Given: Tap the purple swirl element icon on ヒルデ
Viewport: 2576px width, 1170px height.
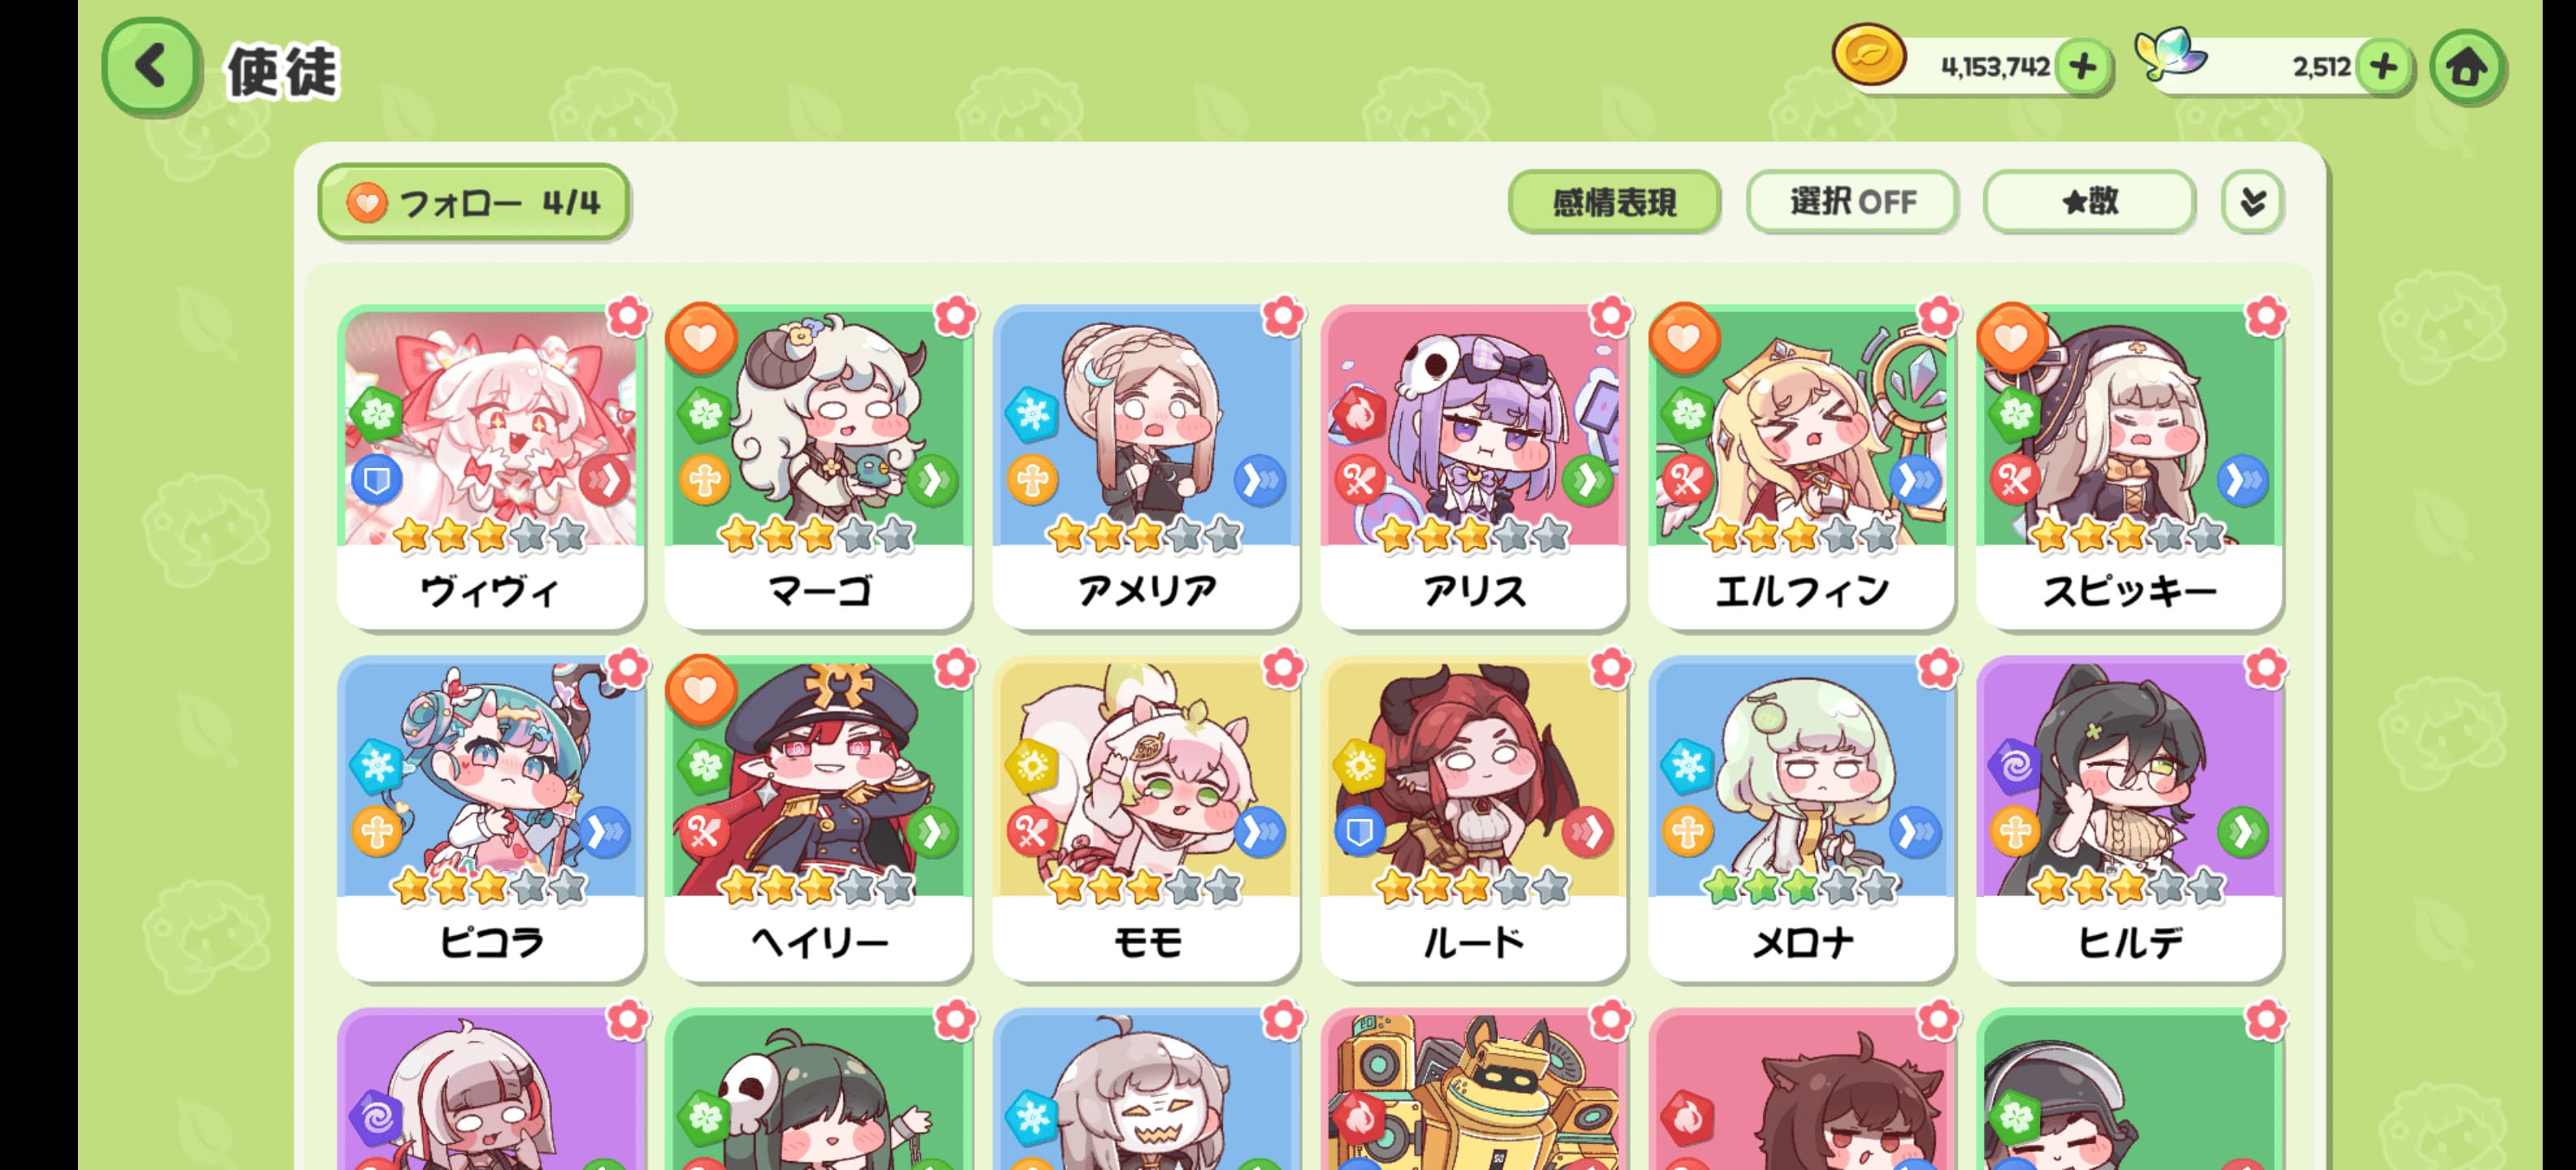Looking at the screenshot, I should click(x=2015, y=765).
